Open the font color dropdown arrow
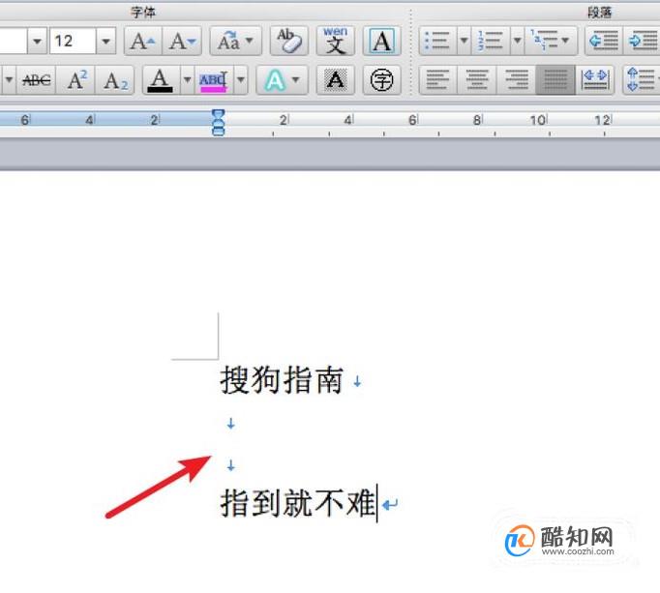Image resolution: width=660 pixels, height=593 pixels. (188, 79)
